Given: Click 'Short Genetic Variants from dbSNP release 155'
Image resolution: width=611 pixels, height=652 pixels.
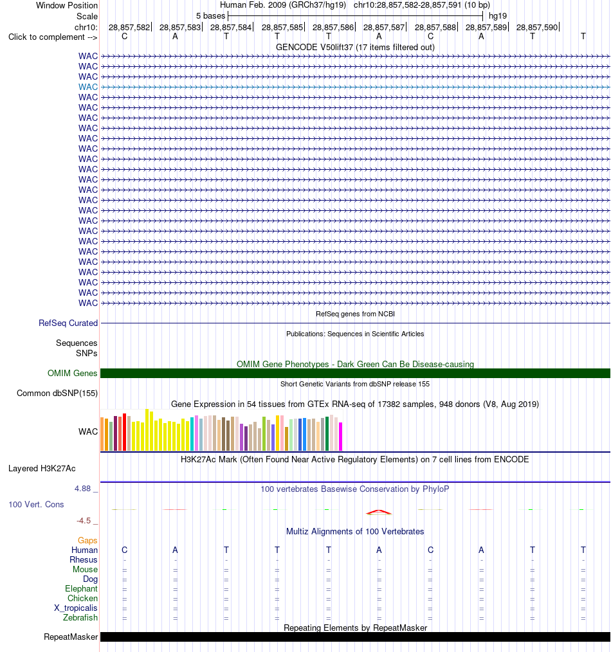Looking at the screenshot, I should [355, 384].
